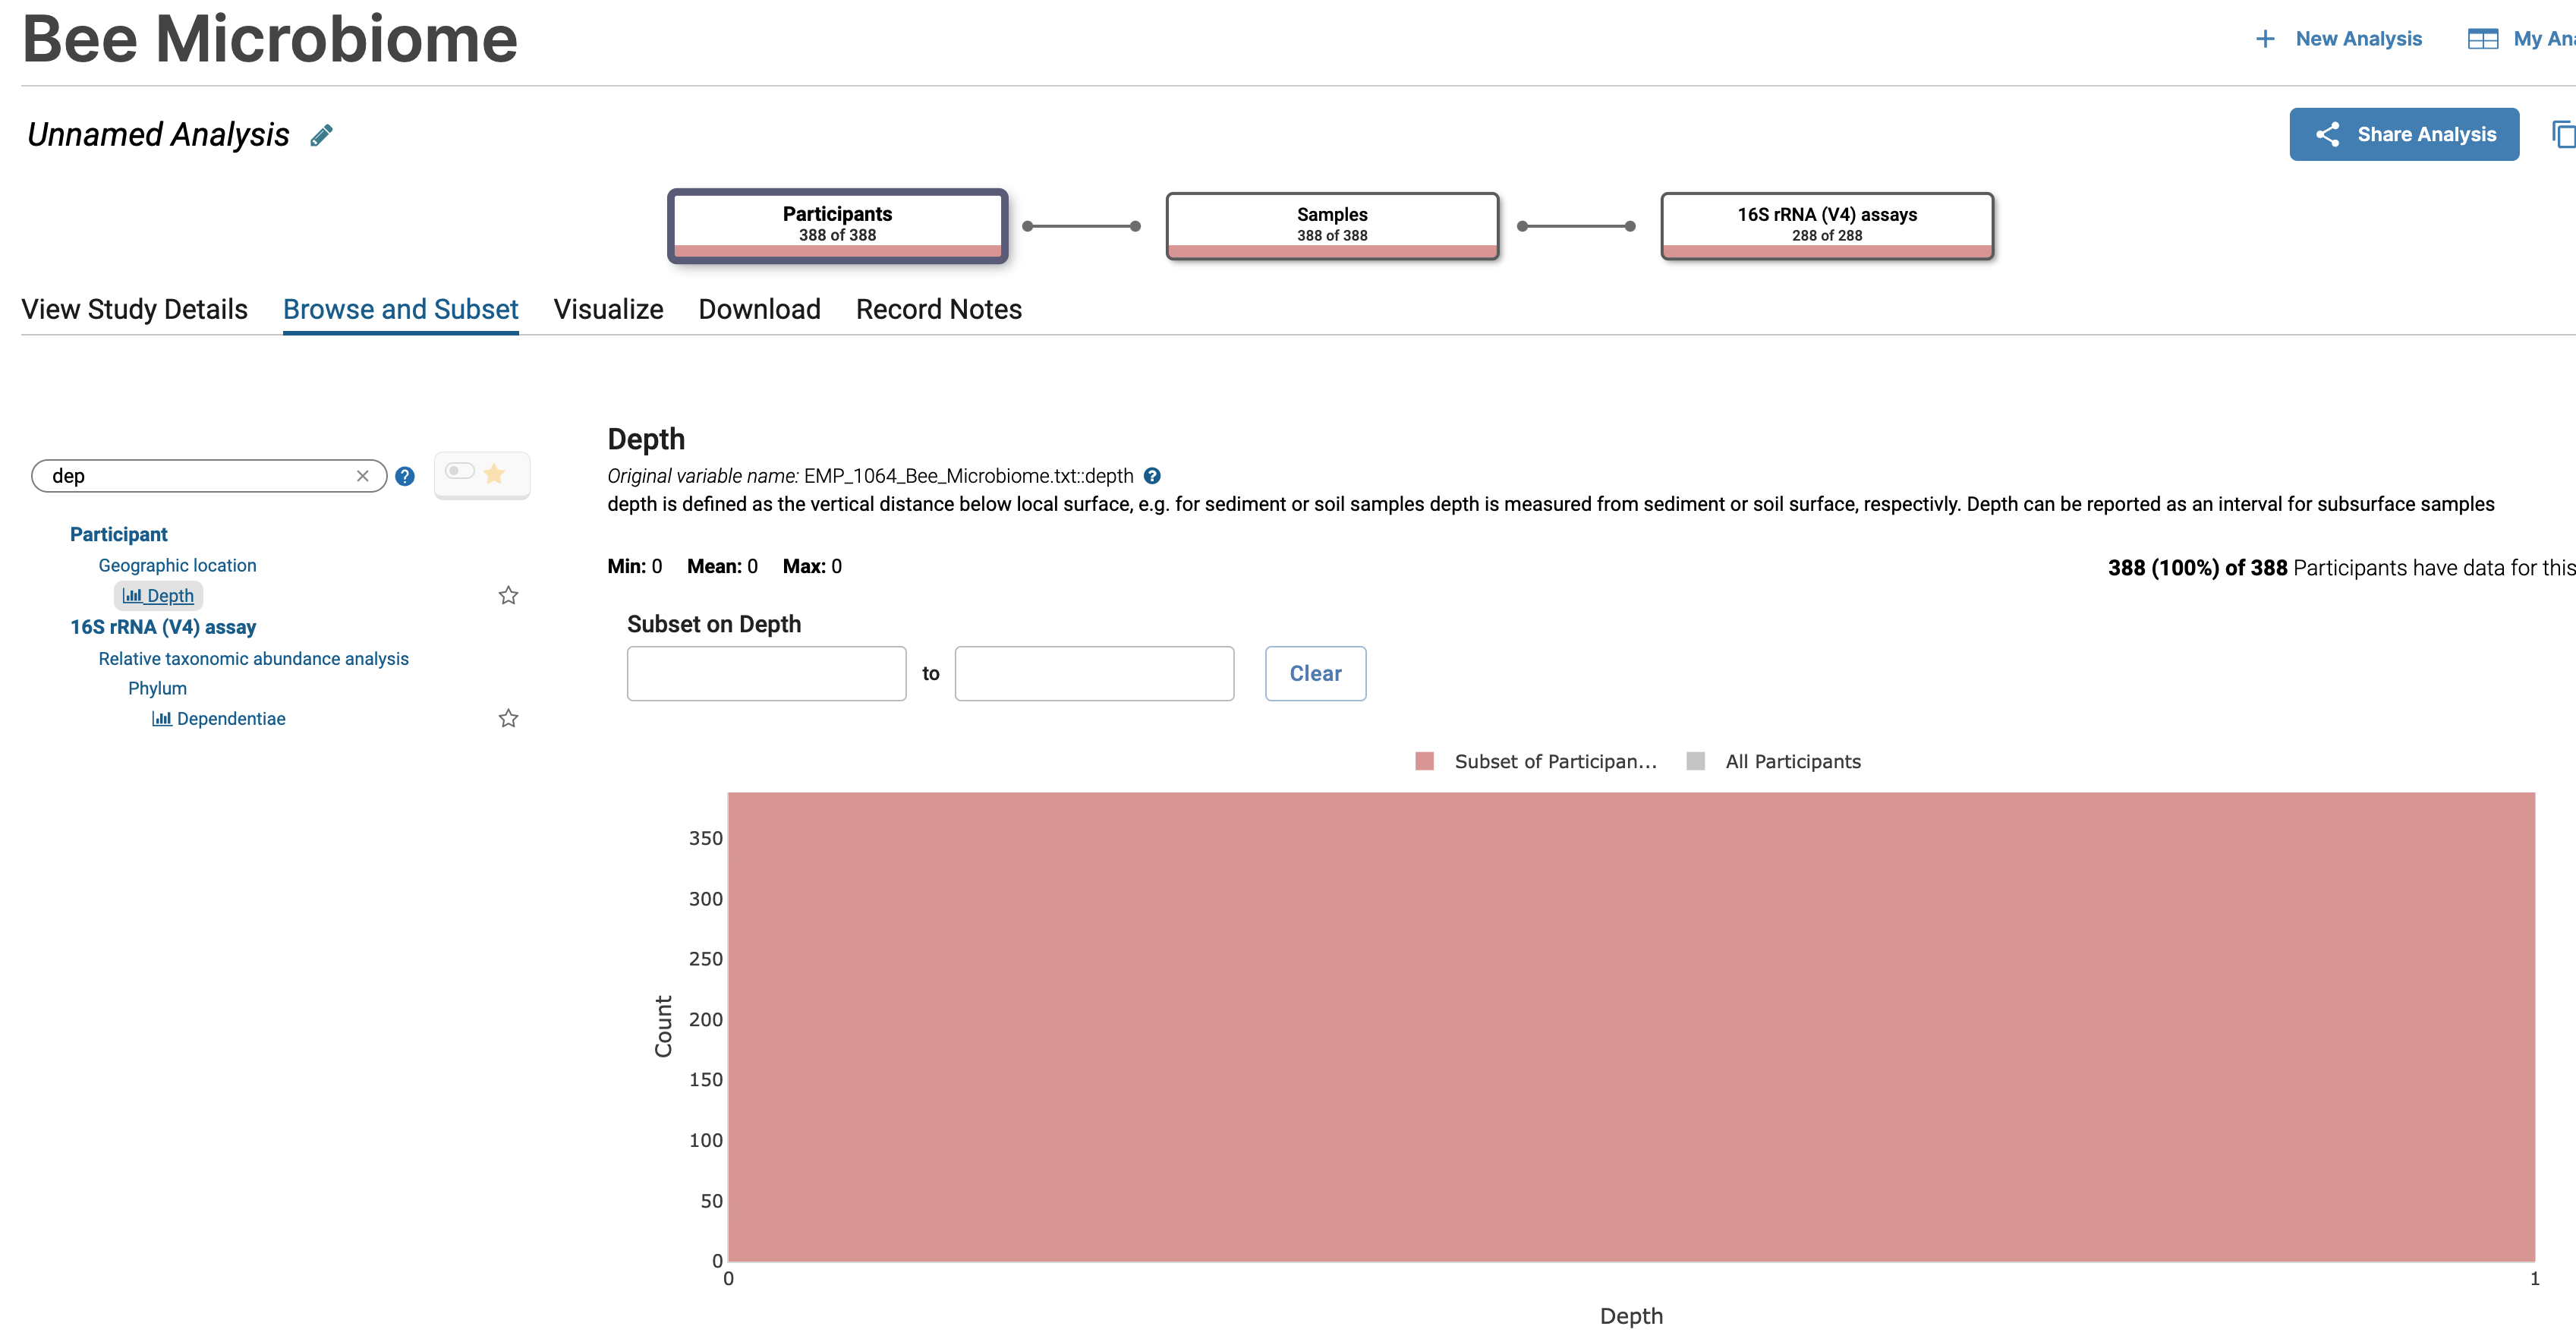Image resolution: width=2576 pixels, height=1342 pixels.
Task: Open the Download tab
Action: pos(758,309)
